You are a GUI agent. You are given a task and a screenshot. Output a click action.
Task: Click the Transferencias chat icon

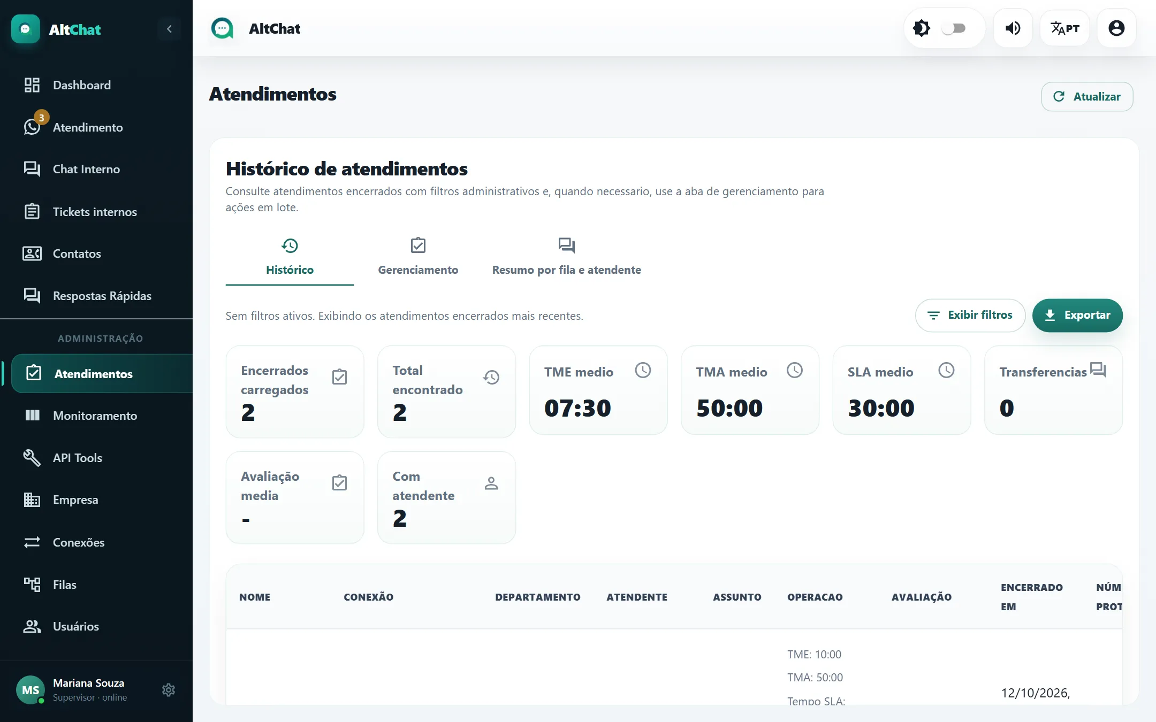[x=1098, y=370]
